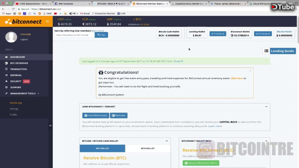The image size is (299, 168).
Task: Click the user avatar picture
Action: pyautogui.click(x=11, y=37)
